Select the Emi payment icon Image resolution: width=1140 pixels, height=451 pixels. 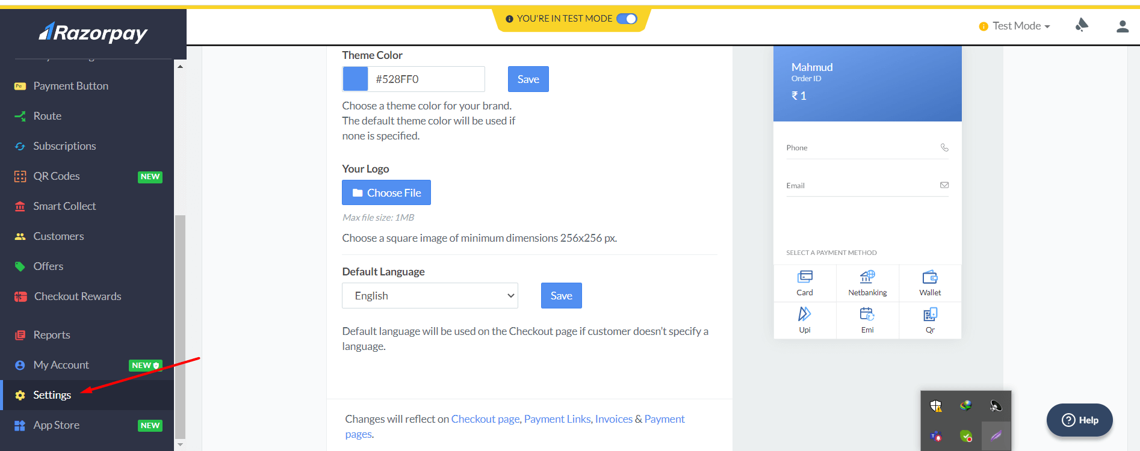click(x=867, y=314)
